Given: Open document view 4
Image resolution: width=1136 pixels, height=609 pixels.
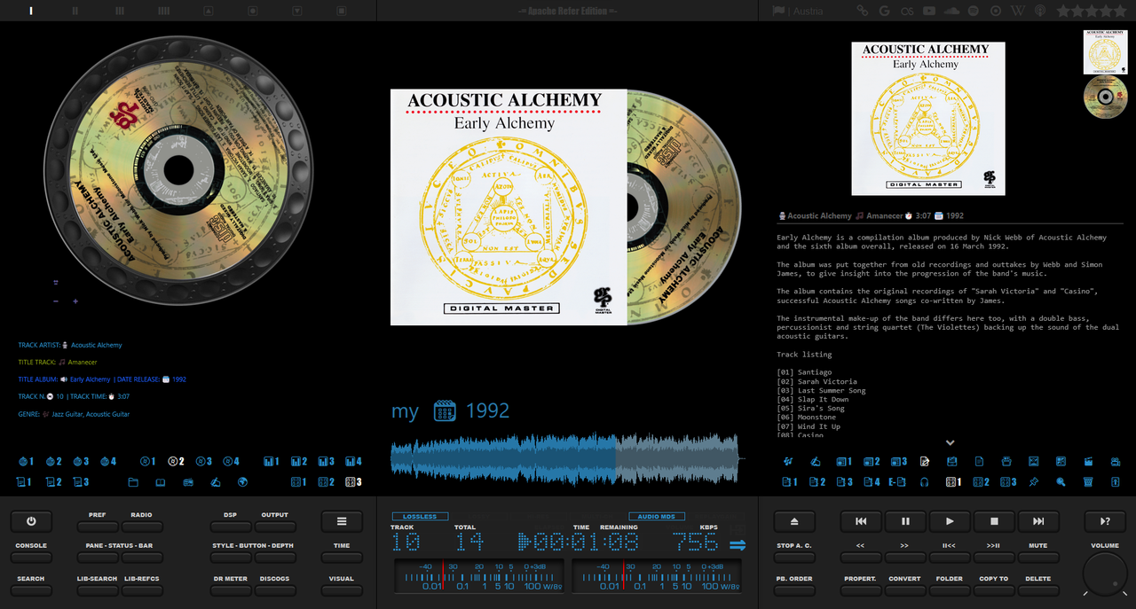Looking at the screenshot, I should tap(872, 482).
